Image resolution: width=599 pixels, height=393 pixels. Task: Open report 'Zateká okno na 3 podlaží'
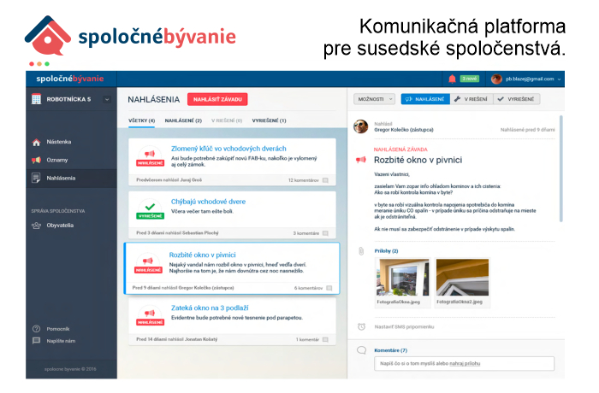tap(210, 308)
